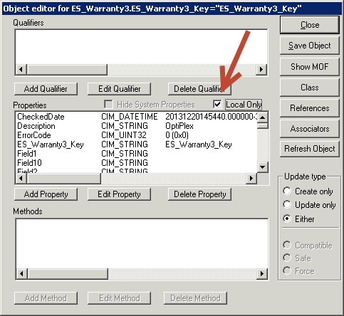Select the Update only radio option
Viewport: 344px width, 316px height.
pos(287,204)
